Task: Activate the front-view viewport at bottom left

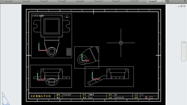Action: pyautogui.click(x=51, y=76)
